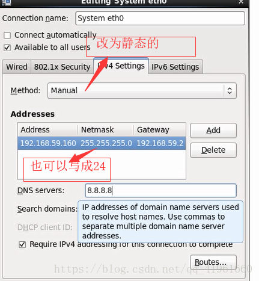Select address cell 192.168.59.160
The image size is (259, 281).
(48, 143)
